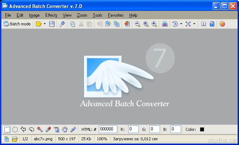The width and height of the screenshot is (239, 145).
Task: Open the Favorites menu
Action: coord(116,15)
